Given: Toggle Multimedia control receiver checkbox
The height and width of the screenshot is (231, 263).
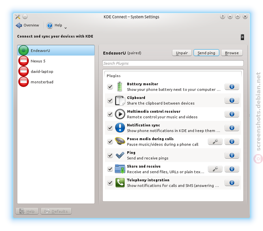Looking at the screenshot, I should pos(110,114).
